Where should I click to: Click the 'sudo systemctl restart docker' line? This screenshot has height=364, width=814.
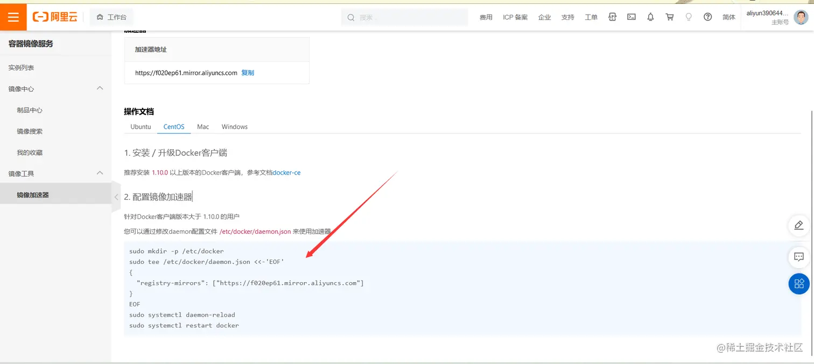tap(184, 325)
